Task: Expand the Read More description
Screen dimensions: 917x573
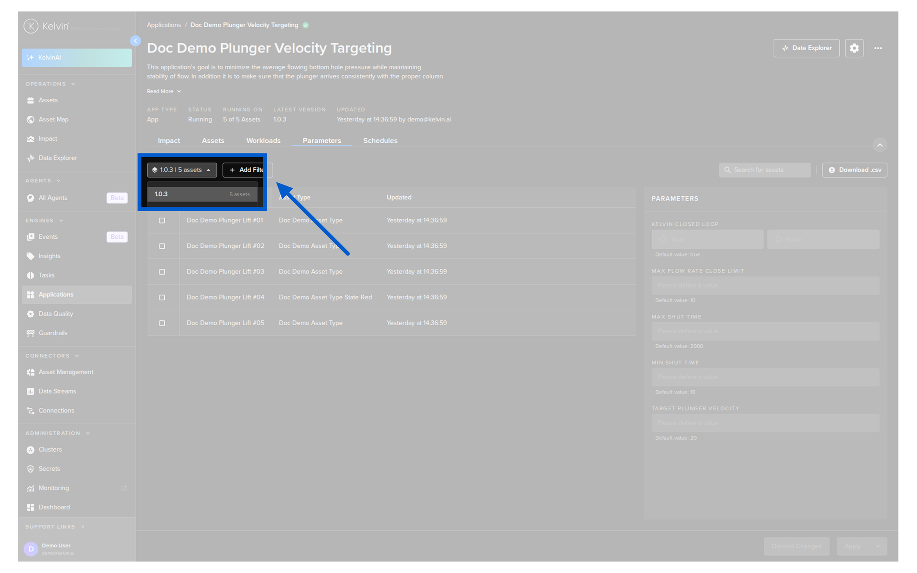Action: (x=164, y=91)
